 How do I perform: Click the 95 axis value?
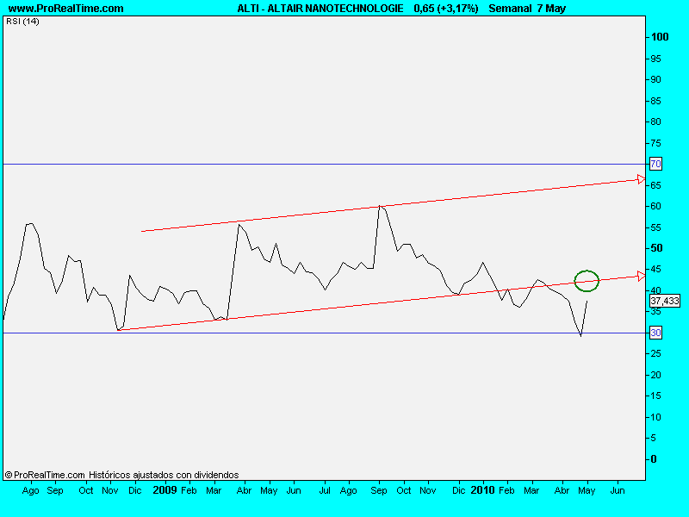(x=655, y=59)
